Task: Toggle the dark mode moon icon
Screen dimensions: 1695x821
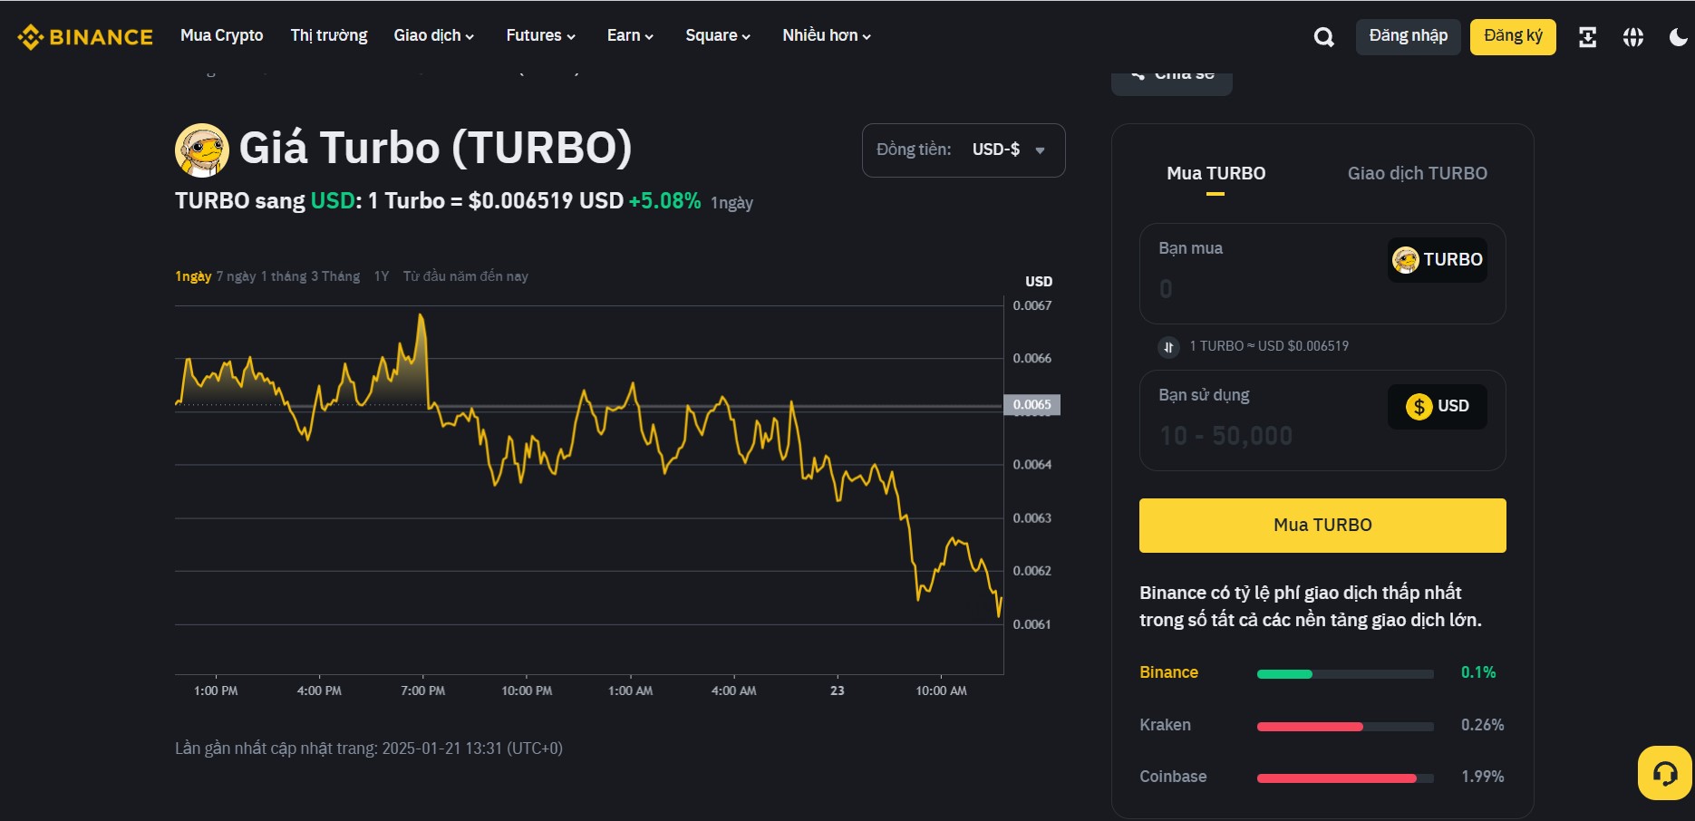Action: coord(1679,37)
